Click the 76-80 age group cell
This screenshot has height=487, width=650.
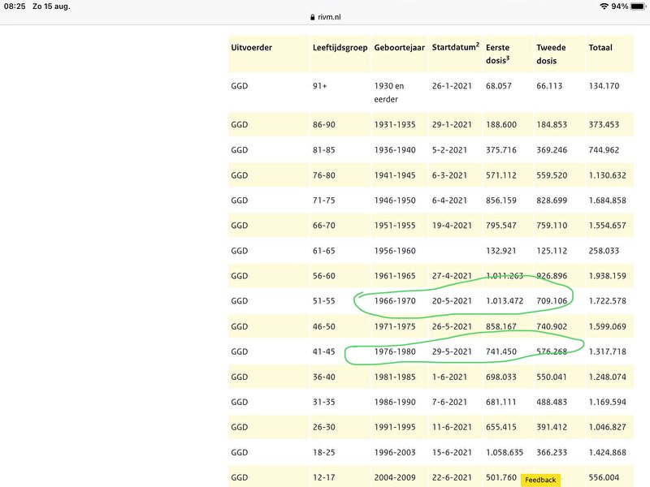[x=323, y=175]
